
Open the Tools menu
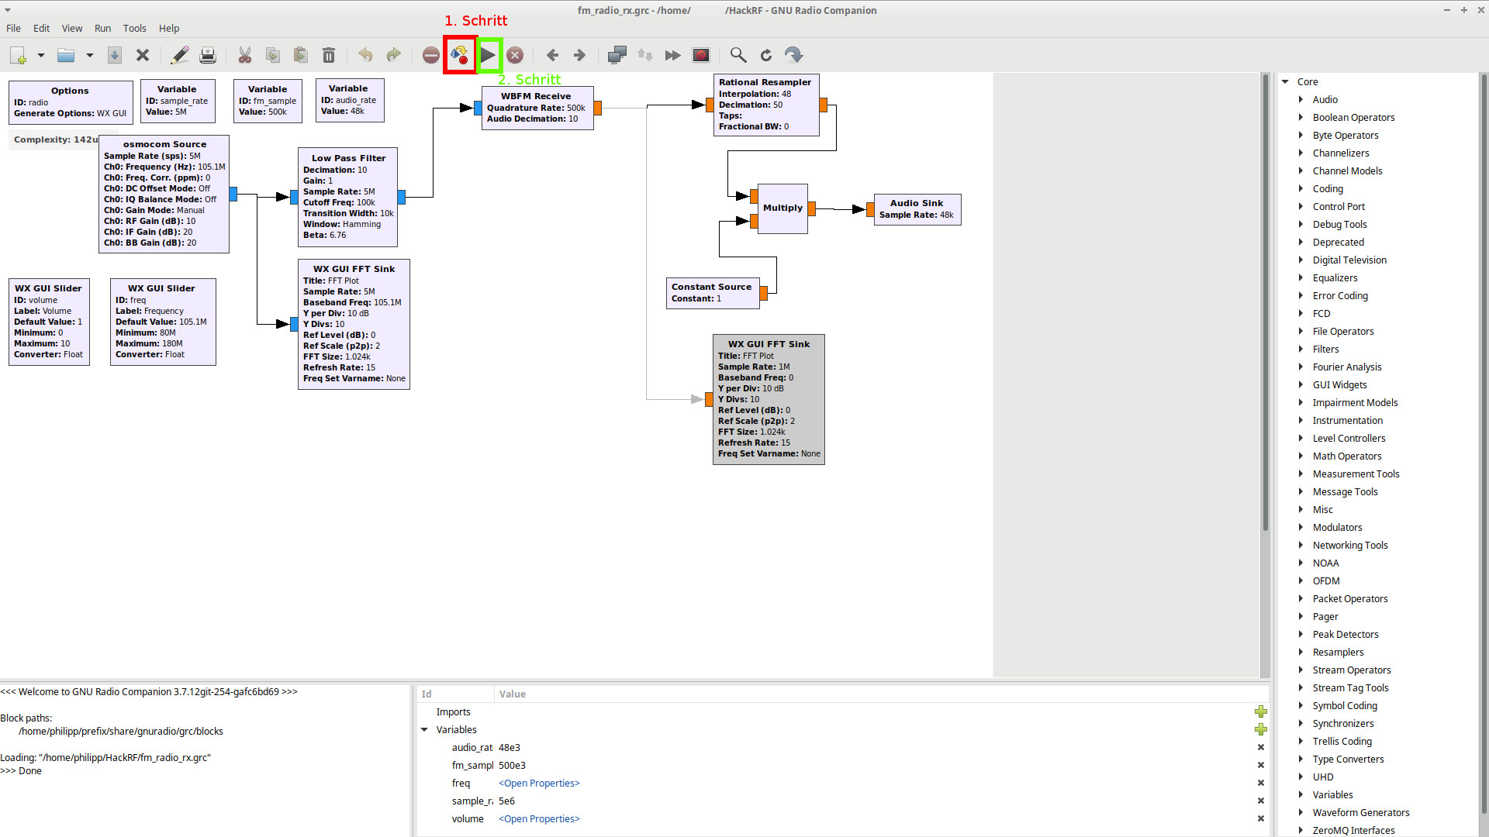134,28
